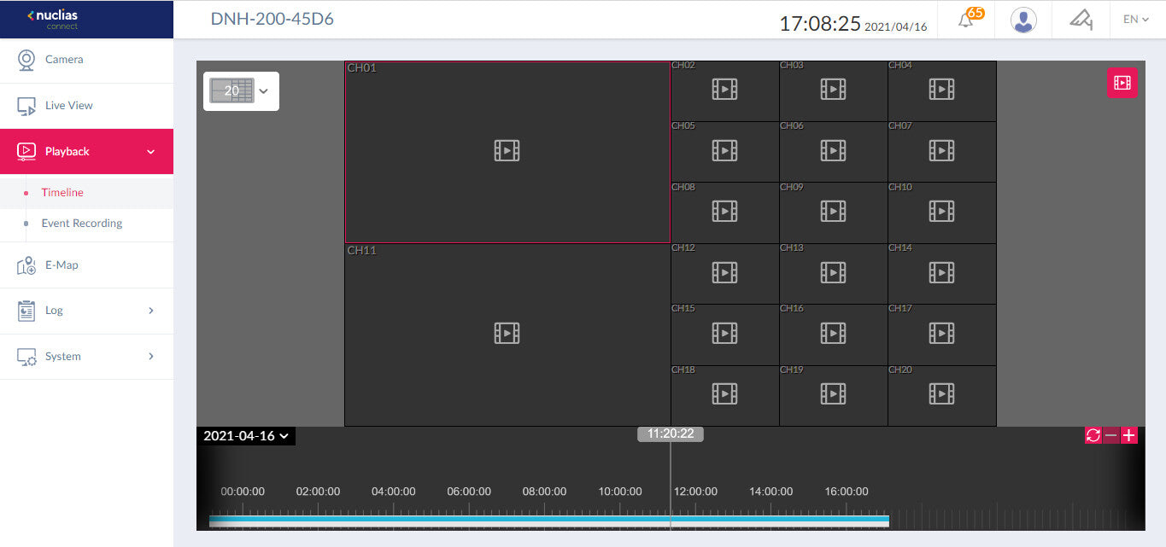Click the film icon in CH14
Screen dimensions: 1166x547
point(941,272)
